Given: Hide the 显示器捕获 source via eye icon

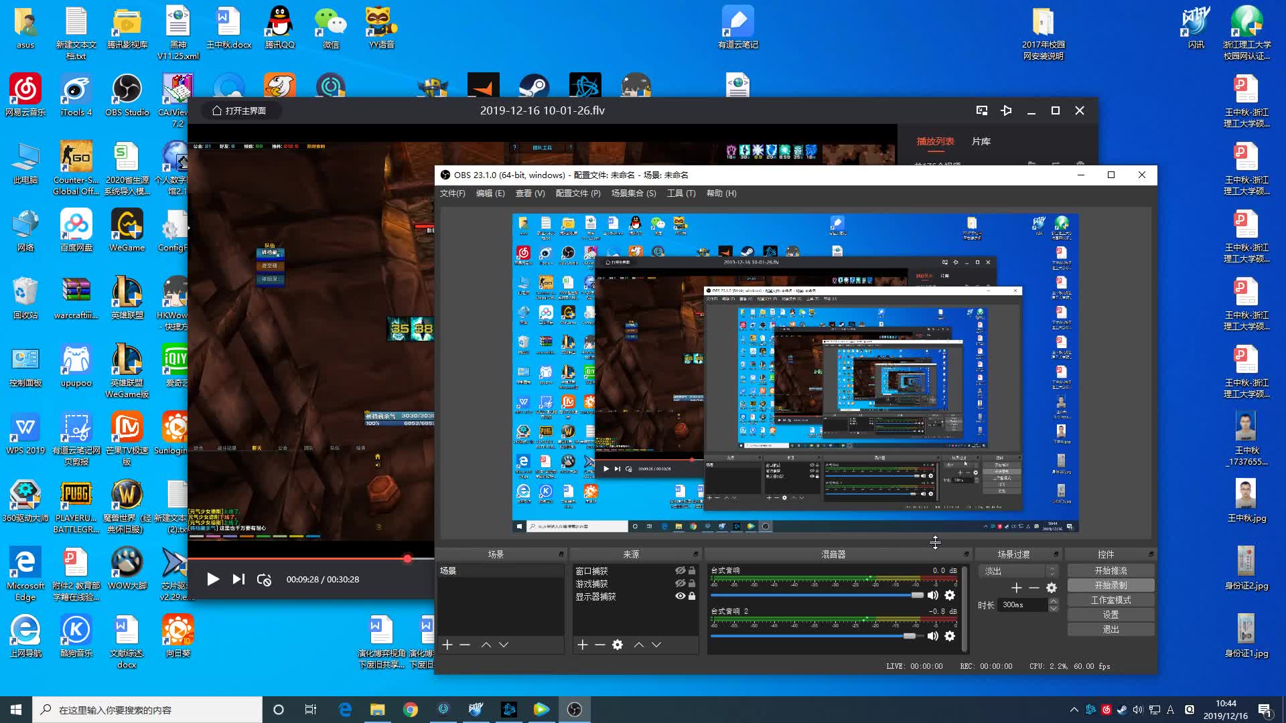Looking at the screenshot, I should pyautogui.click(x=680, y=596).
